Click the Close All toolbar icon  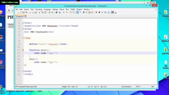tap(32, 12)
